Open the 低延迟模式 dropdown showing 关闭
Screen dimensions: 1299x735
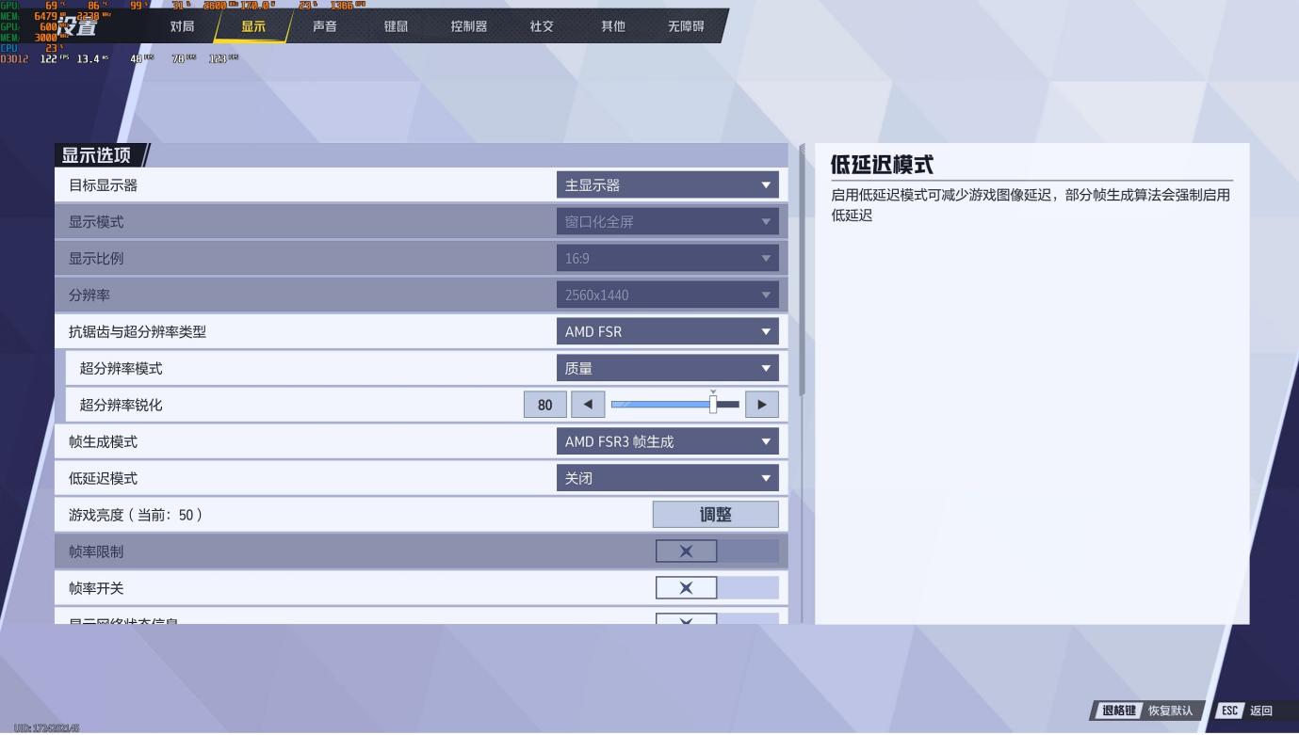pyautogui.click(x=667, y=479)
